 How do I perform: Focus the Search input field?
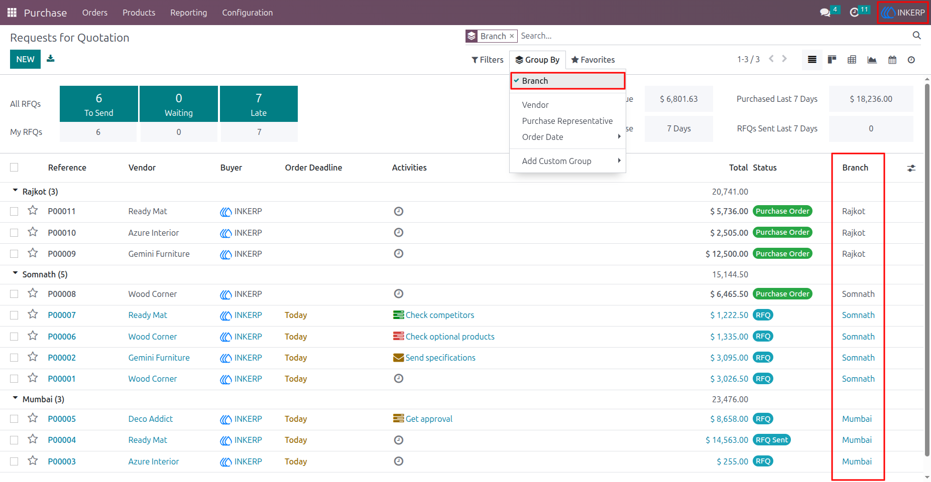tap(713, 36)
